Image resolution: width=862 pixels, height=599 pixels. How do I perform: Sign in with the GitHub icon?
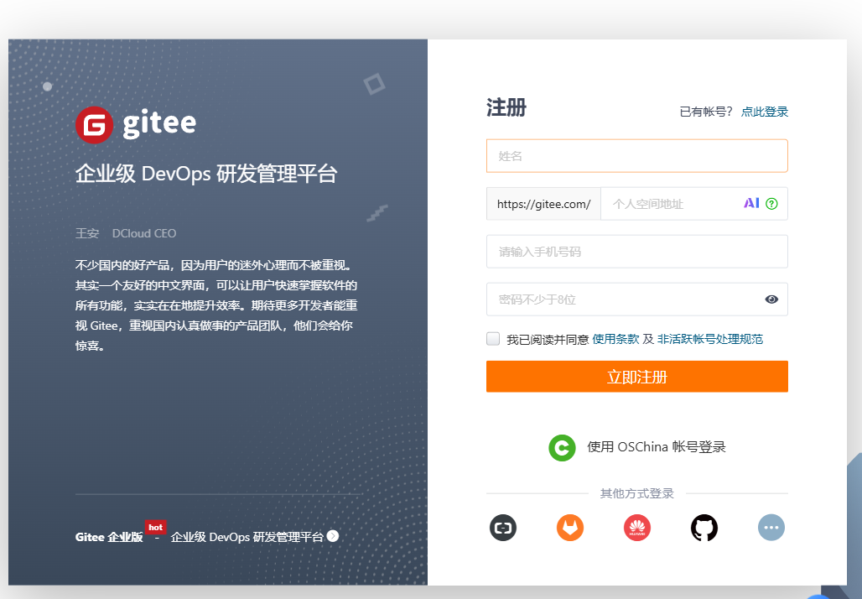(704, 528)
